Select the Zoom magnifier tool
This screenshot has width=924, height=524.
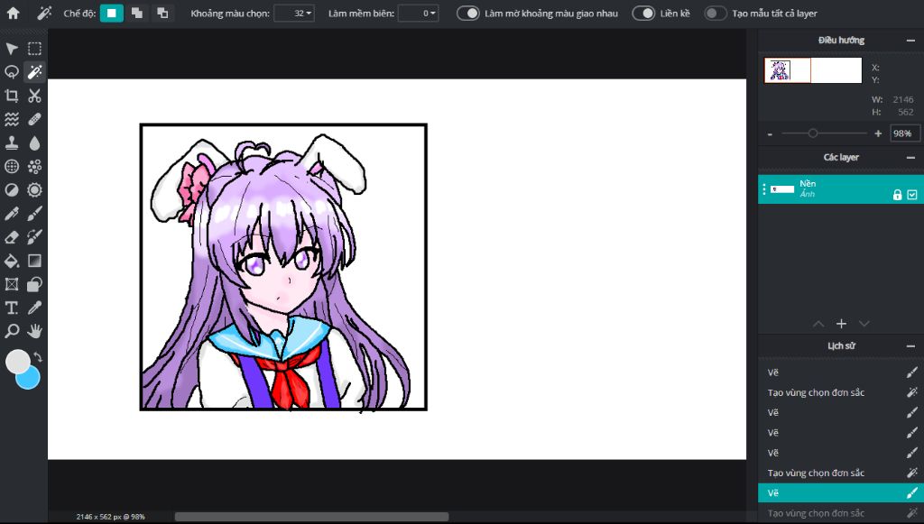(x=12, y=331)
